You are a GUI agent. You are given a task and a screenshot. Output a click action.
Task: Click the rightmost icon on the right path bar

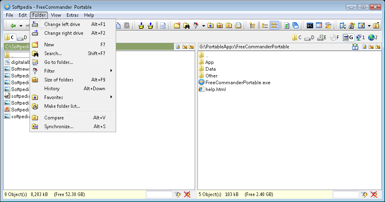point(378,47)
